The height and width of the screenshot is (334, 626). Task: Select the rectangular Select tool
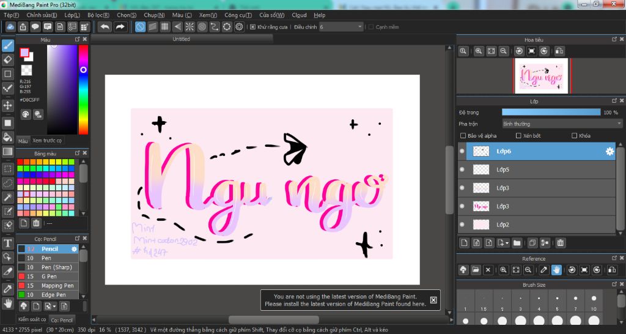tap(7, 169)
